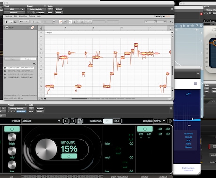Open factory default preset in lower plugin header
216x178 pixels.
17,108
